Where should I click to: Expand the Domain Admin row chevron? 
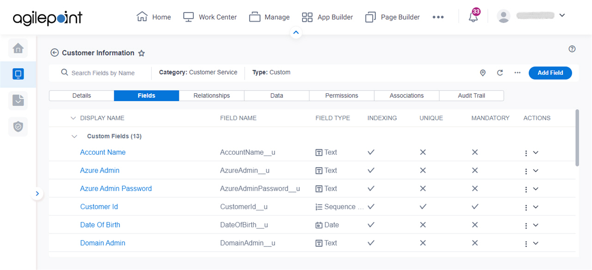536,243
